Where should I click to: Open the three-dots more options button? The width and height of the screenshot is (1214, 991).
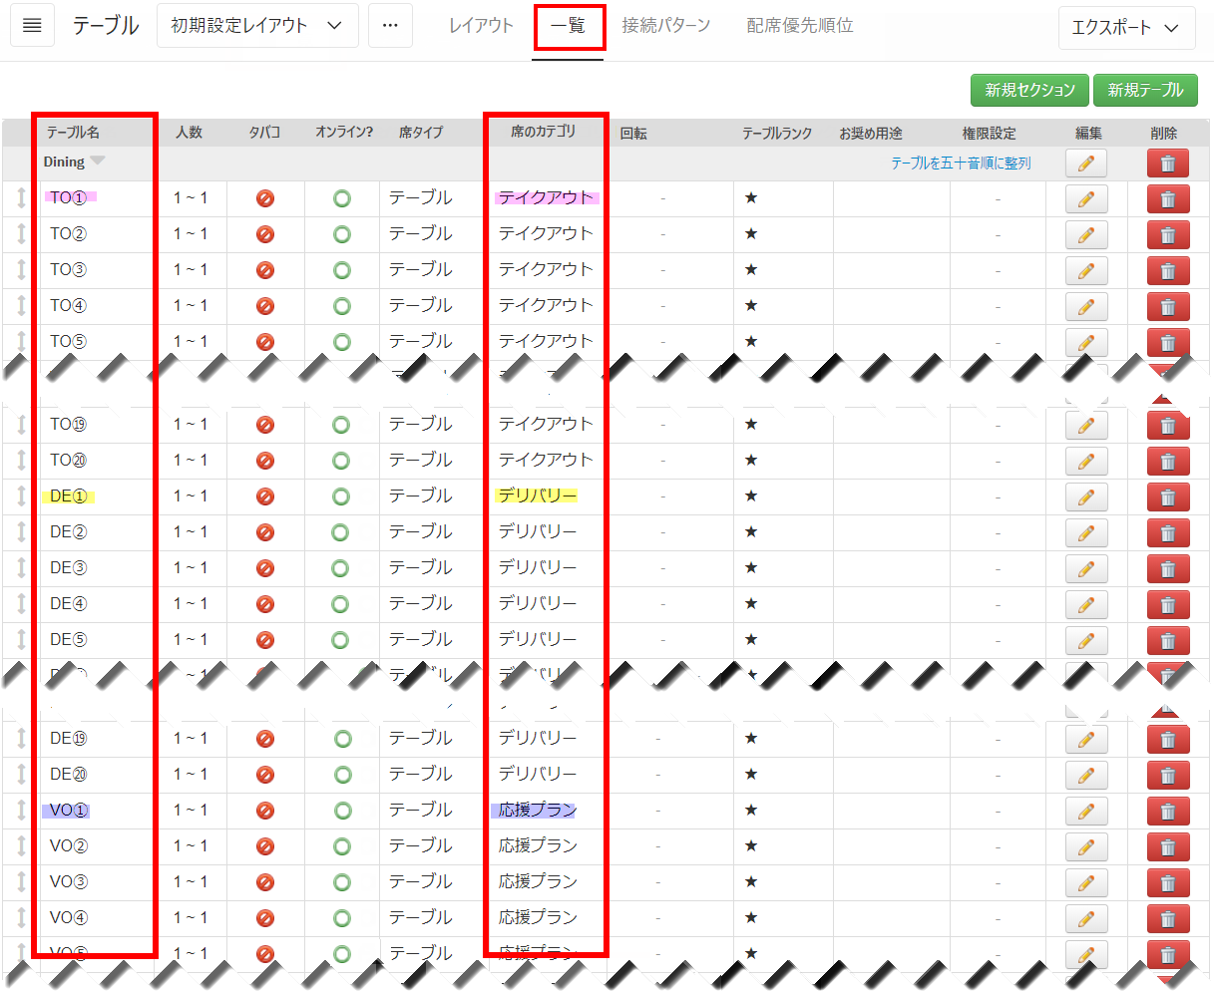point(390,26)
